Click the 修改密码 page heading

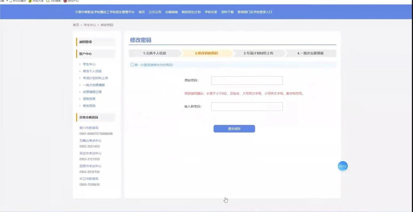click(x=141, y=40)
